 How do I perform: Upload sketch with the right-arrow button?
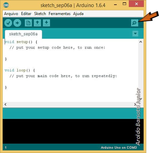click(x=17, y=23)
